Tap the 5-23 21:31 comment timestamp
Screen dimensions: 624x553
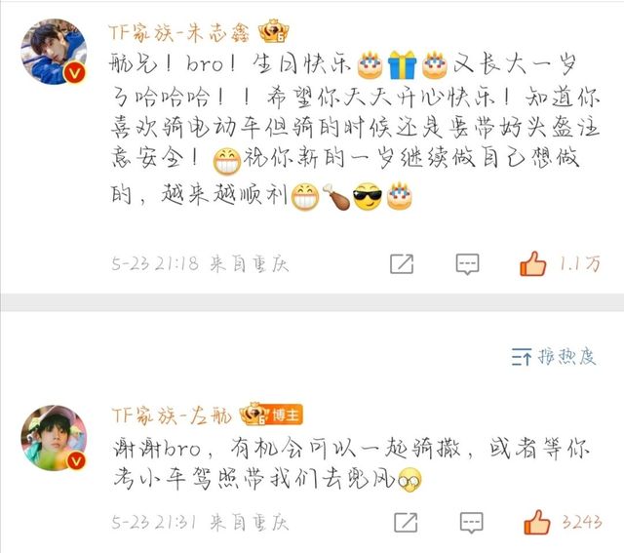pyautogui.click(x=154, y=522)
